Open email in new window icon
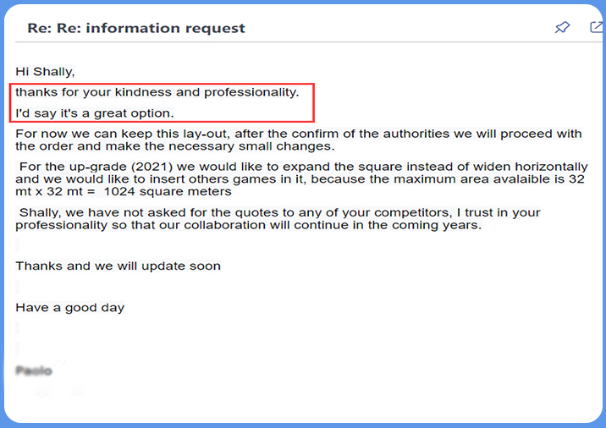The height and width of the screenshot is (428, 606). pyautogui.click(x=596, y=28)
